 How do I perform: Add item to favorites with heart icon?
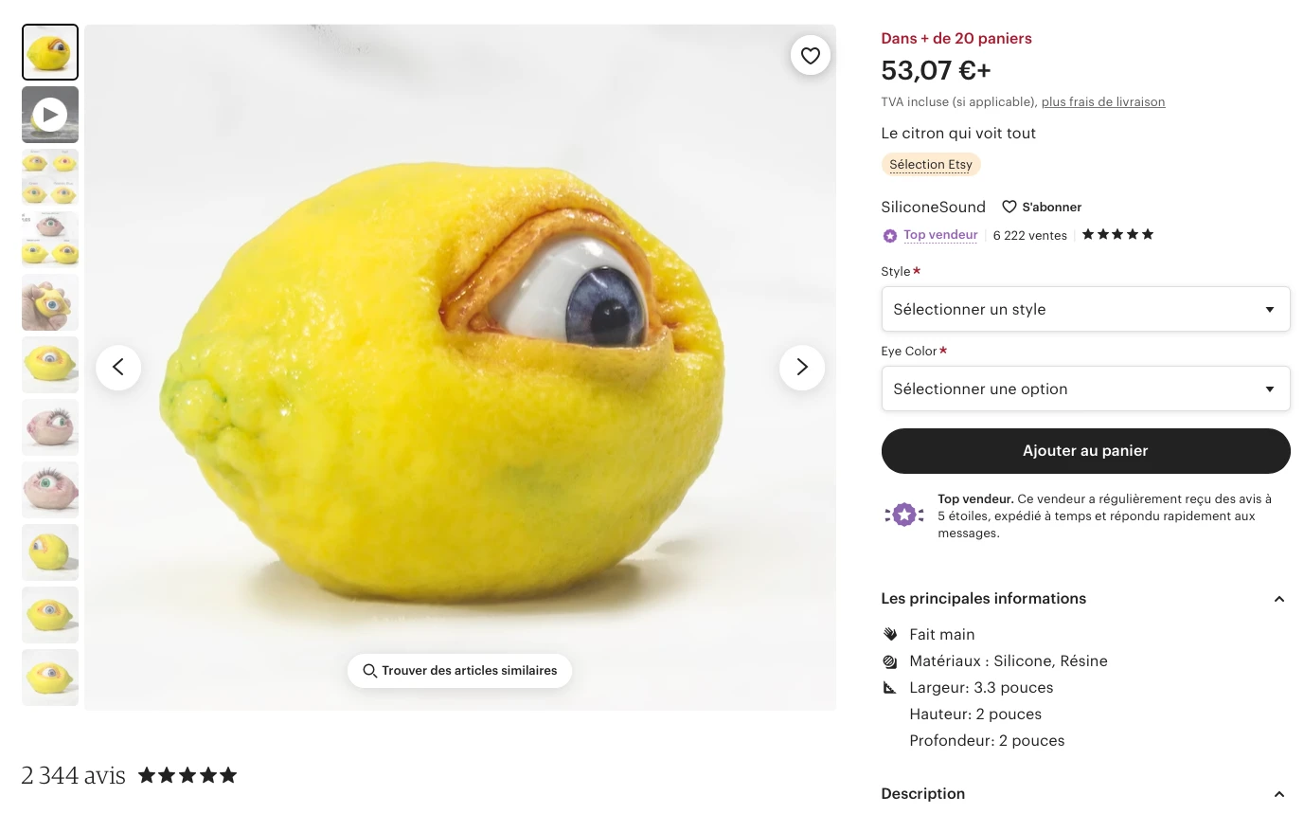click(810, 56)
